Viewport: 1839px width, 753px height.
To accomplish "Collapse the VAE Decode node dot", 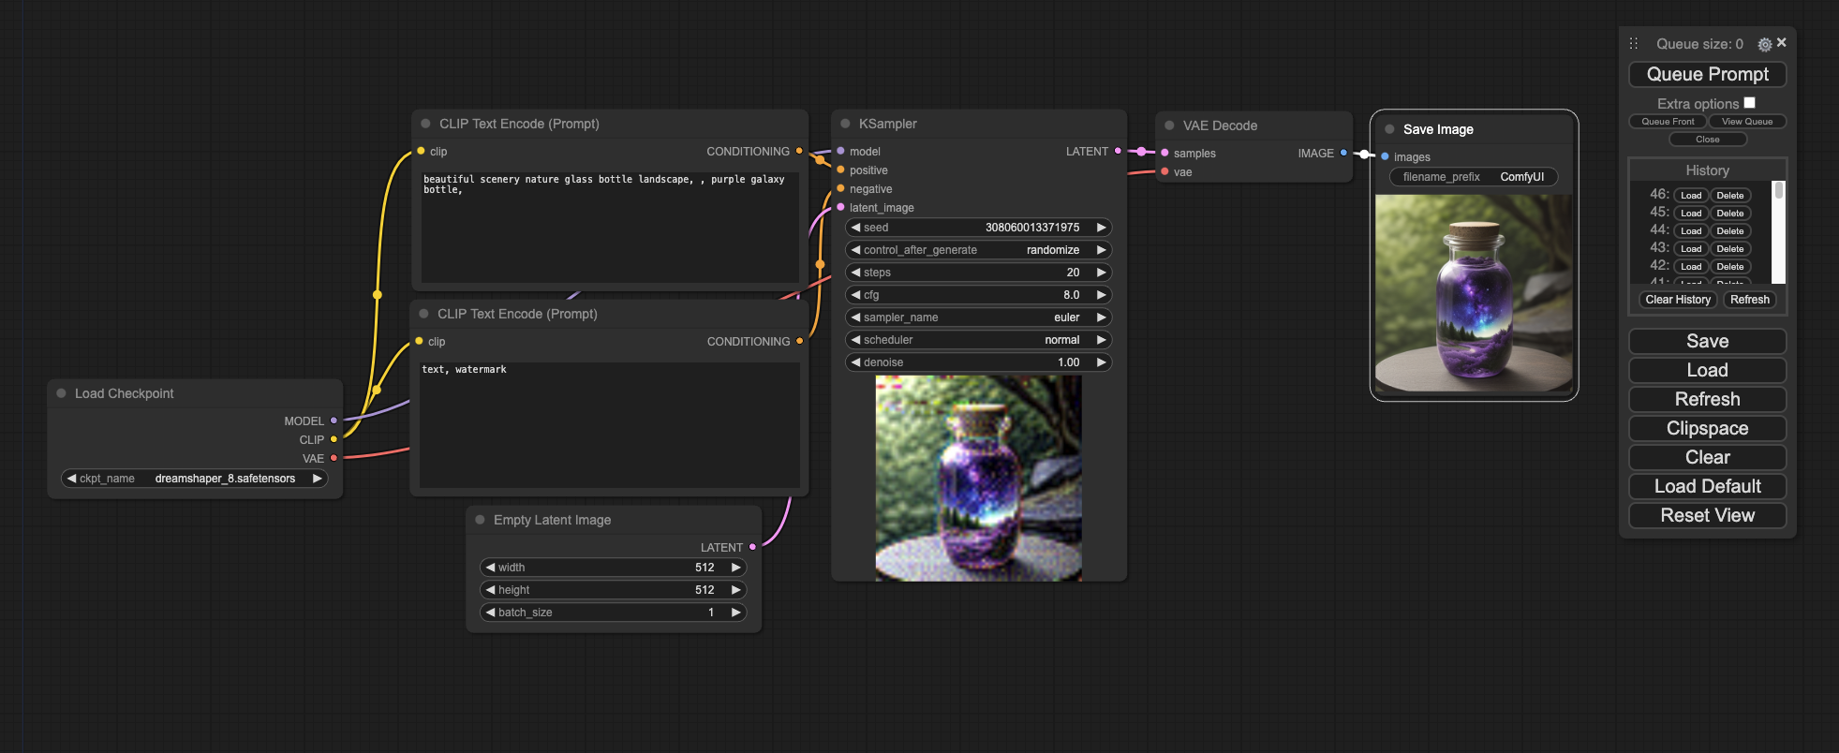I will coord(1169,125).
